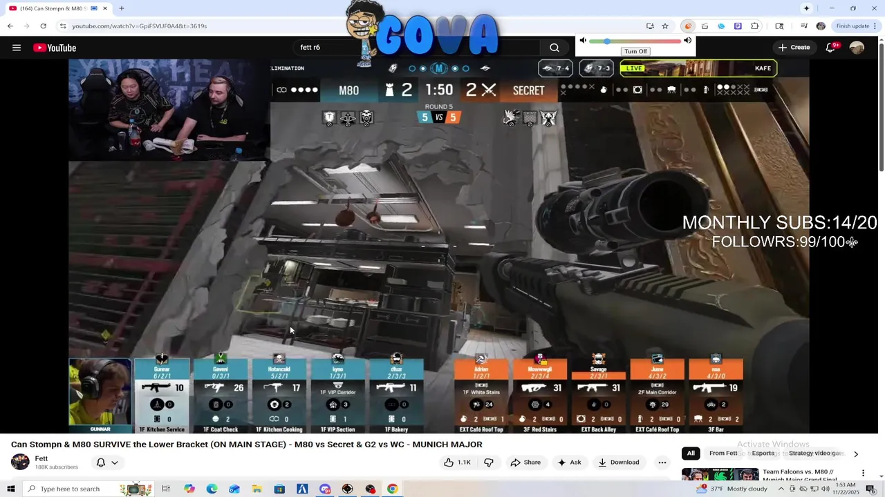Share the video

[x=525, y=462]
